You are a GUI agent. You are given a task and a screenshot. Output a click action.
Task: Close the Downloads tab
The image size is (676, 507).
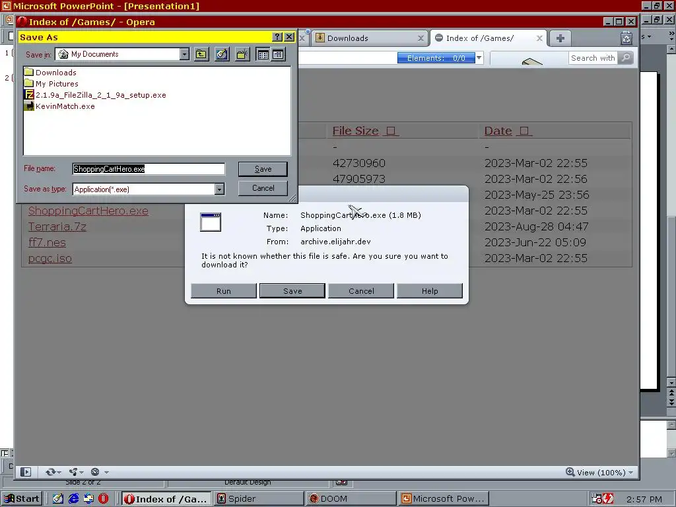pyautogui.click(x=421, y=38)
